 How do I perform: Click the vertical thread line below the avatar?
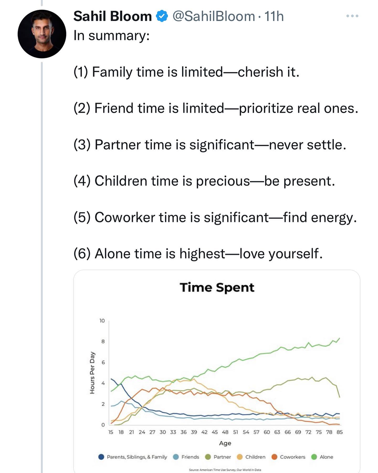click(42, 236)
